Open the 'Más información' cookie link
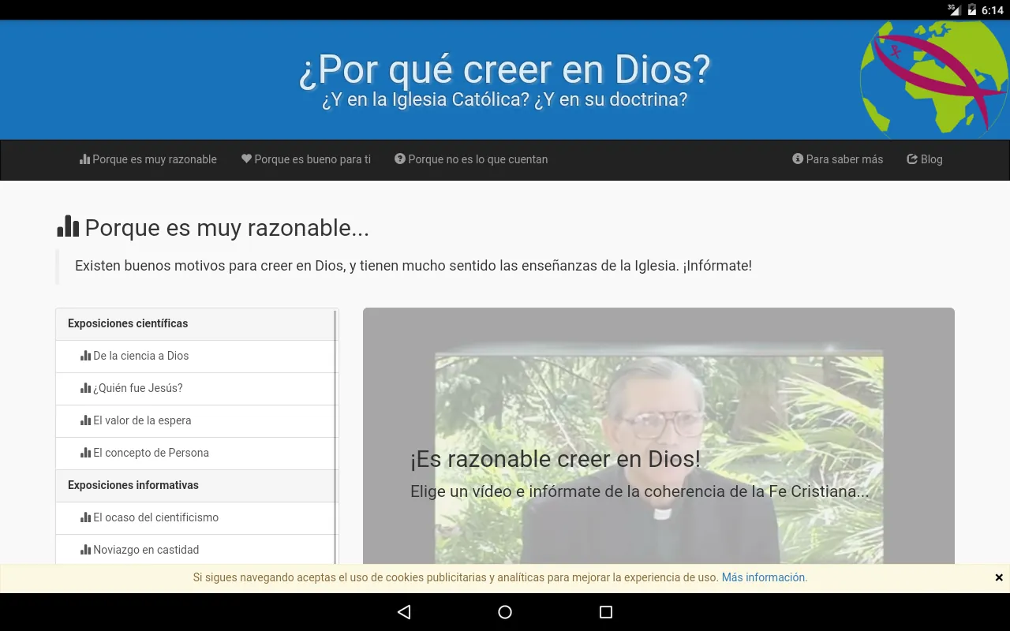The image size is (1010, 631). (764, 577)
